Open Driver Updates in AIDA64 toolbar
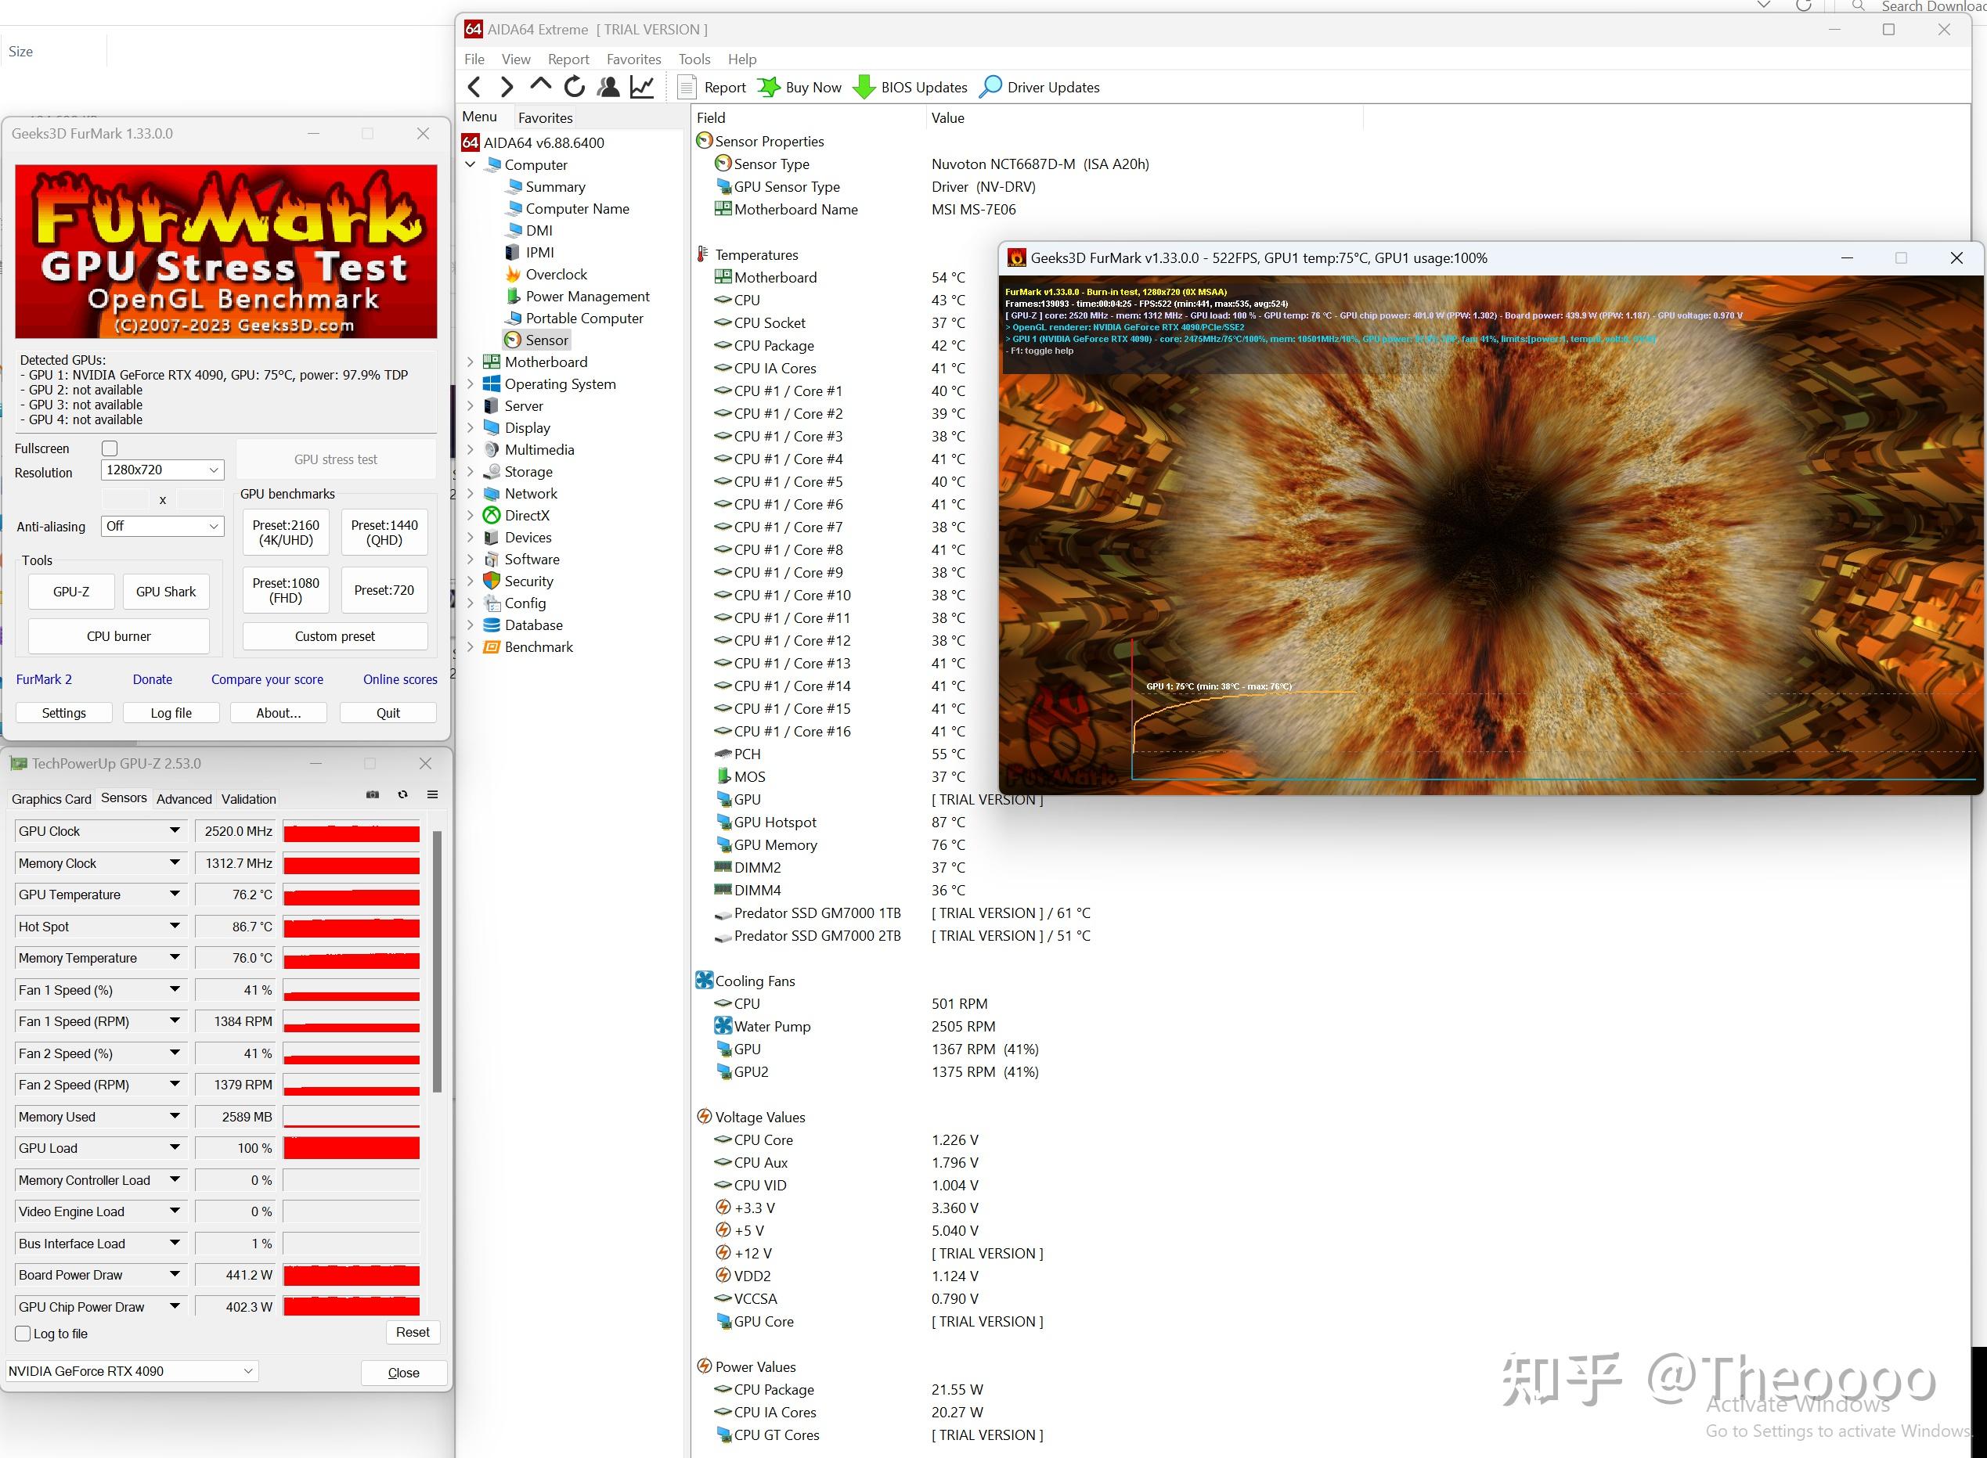Viewport: 1987px width, 1458px height. [x=1040, y=88]
